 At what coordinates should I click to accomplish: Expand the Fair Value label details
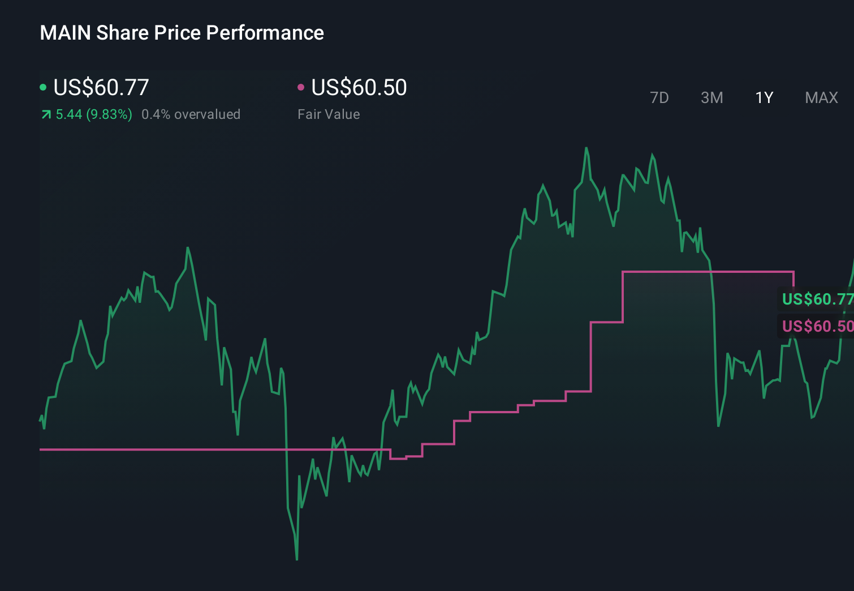click(329, 114)
